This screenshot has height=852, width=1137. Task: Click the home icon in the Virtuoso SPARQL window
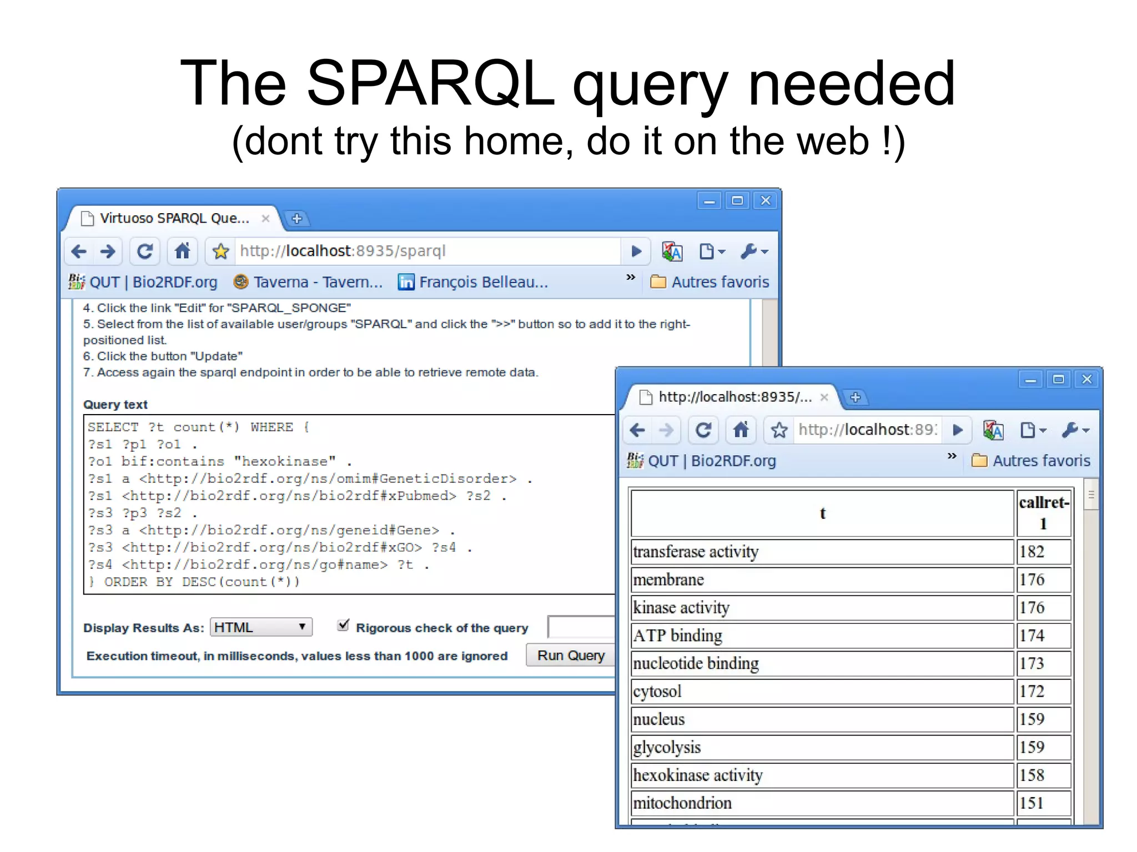182,251
